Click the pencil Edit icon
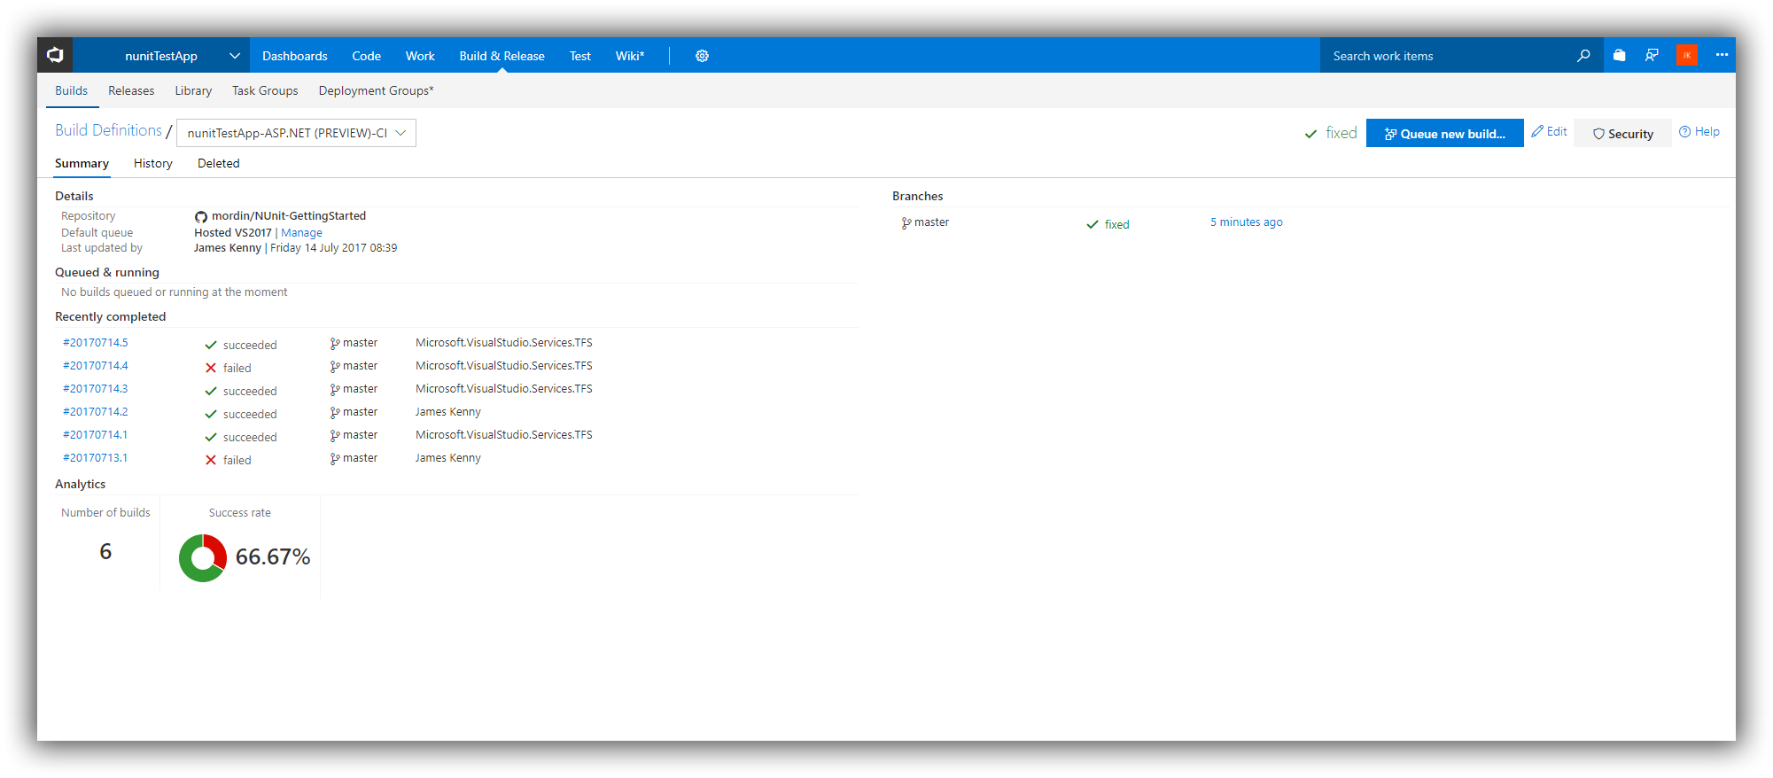 [x=1537, y=131]
